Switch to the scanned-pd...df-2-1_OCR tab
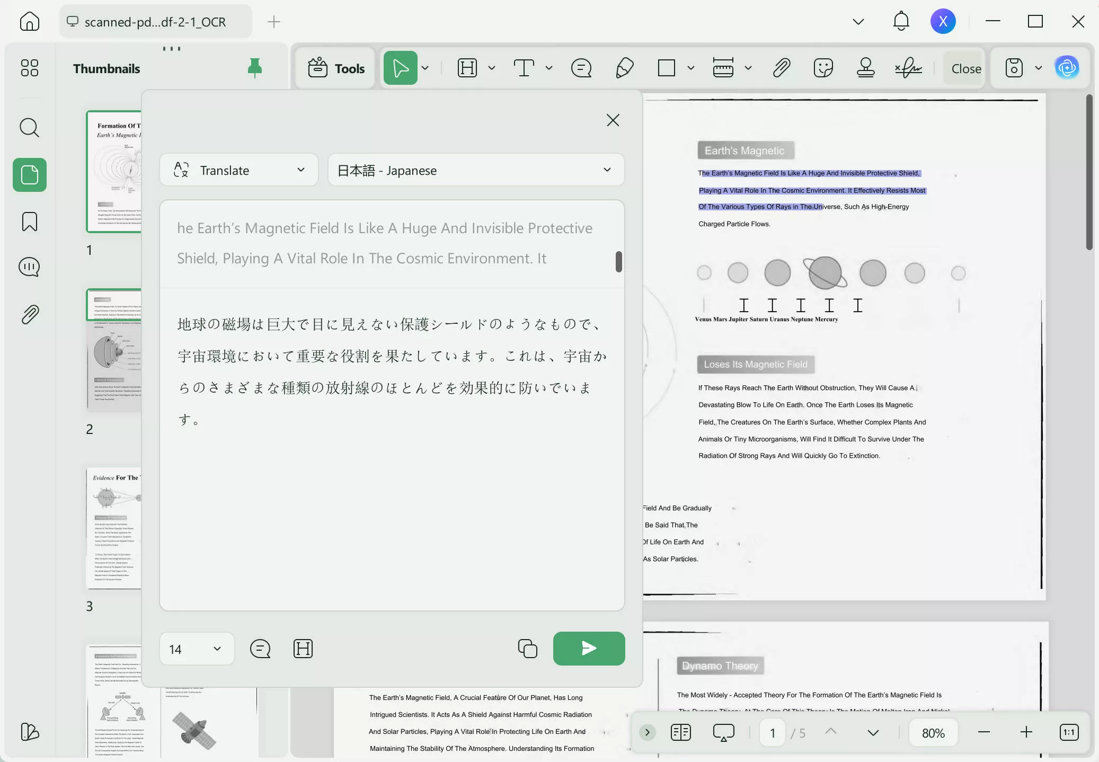The image size is (1099, 762). click(x=155, y=22)
